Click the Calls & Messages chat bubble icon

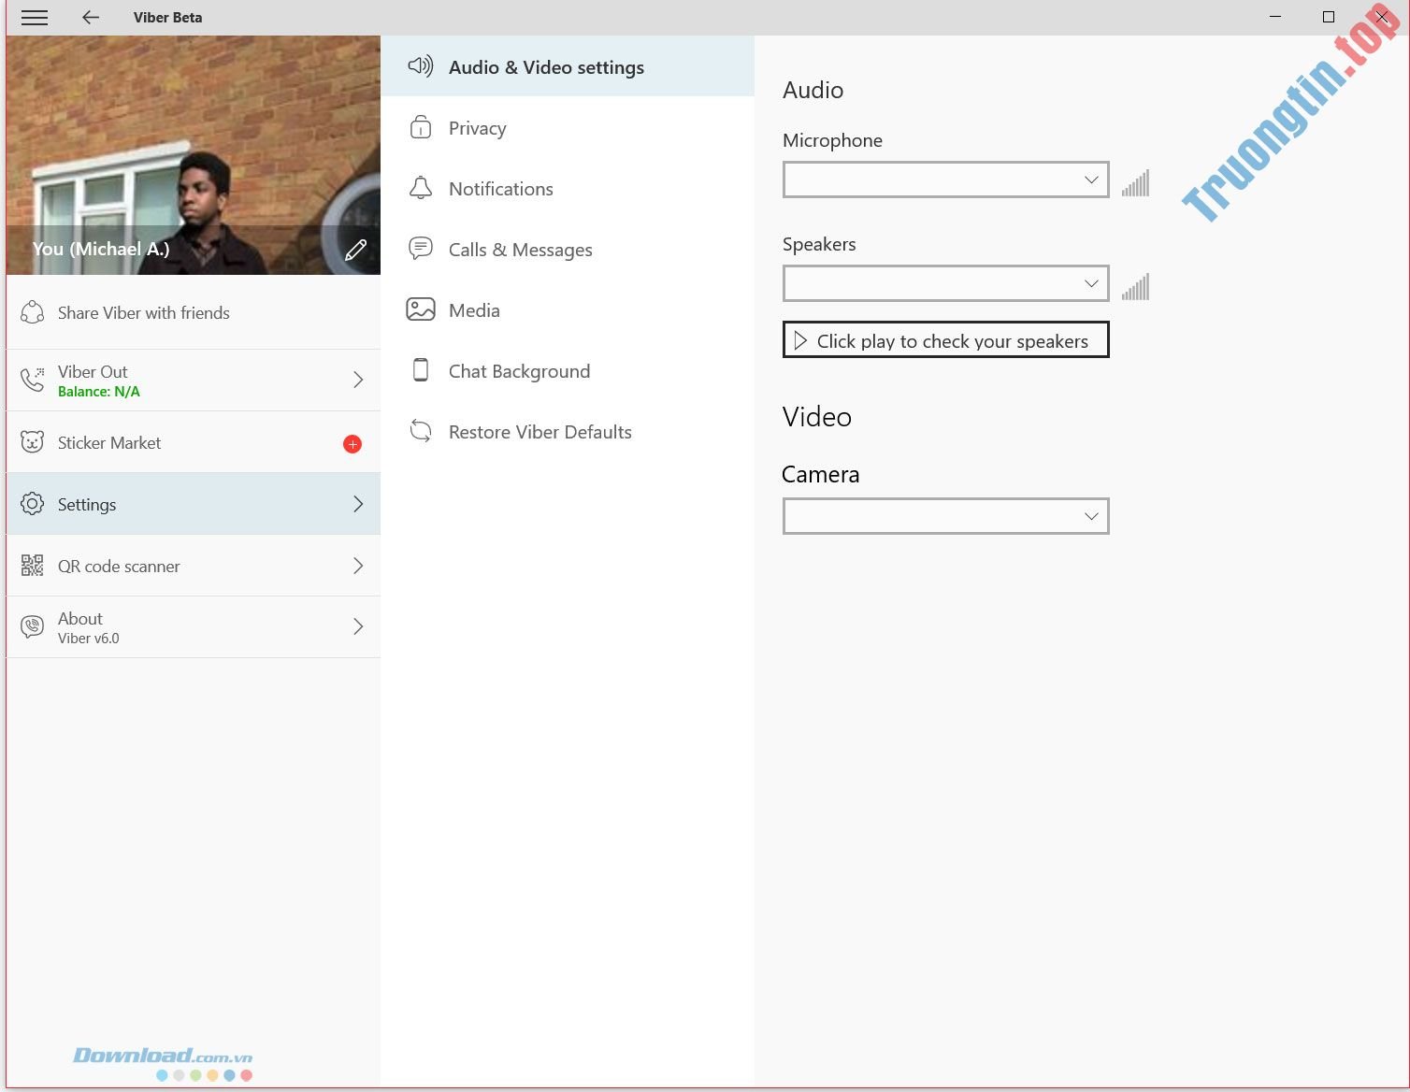pyautogui.click(x=421, y=248)
